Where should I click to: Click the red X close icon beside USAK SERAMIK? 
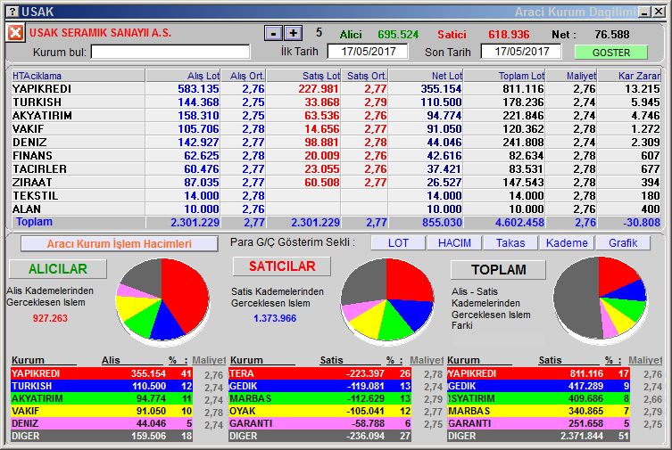pos(15,33)
